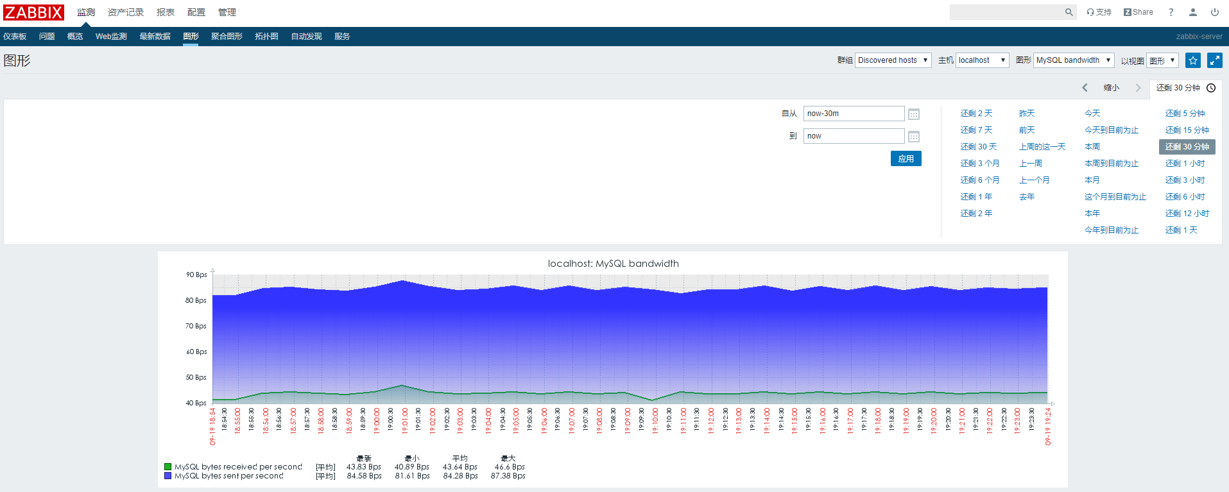Click the From field containing now-30m

853,114
